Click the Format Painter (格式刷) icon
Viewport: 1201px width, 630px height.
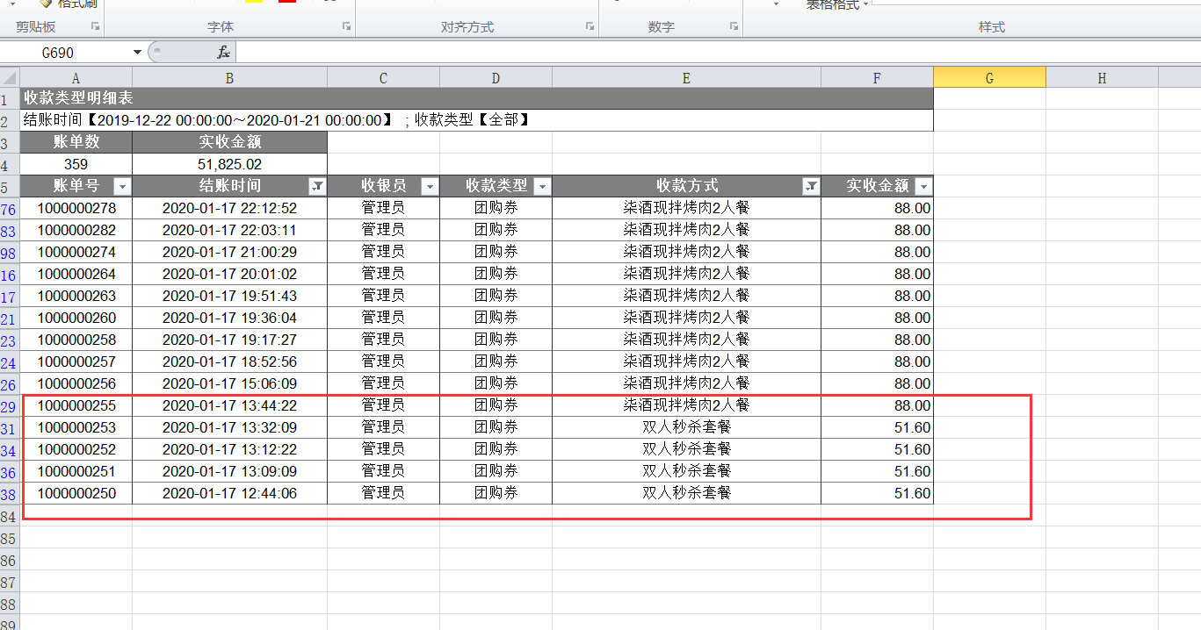pos(48,4)
